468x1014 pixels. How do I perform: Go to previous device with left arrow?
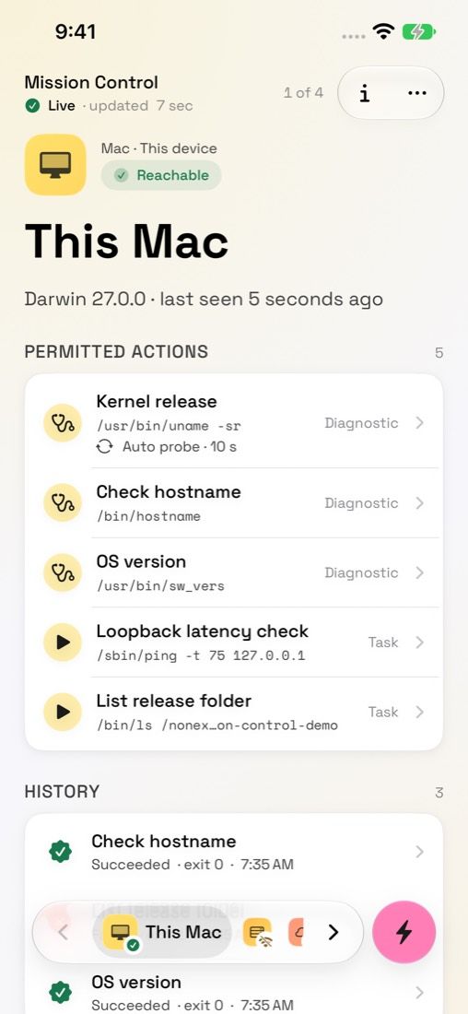[63, 932]
